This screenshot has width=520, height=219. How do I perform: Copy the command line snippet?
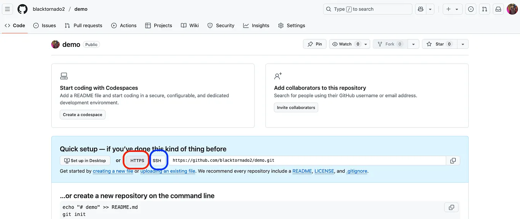click(451, 207)
